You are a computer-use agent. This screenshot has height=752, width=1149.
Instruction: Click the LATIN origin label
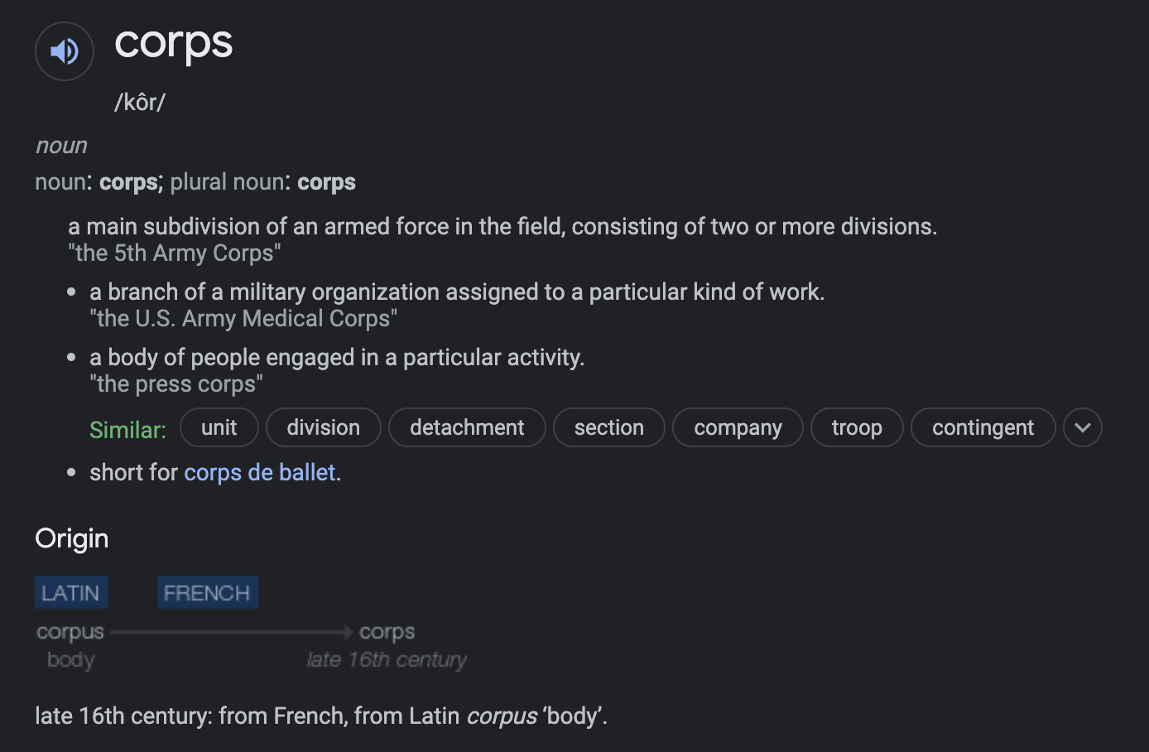[x=71, y=593]
